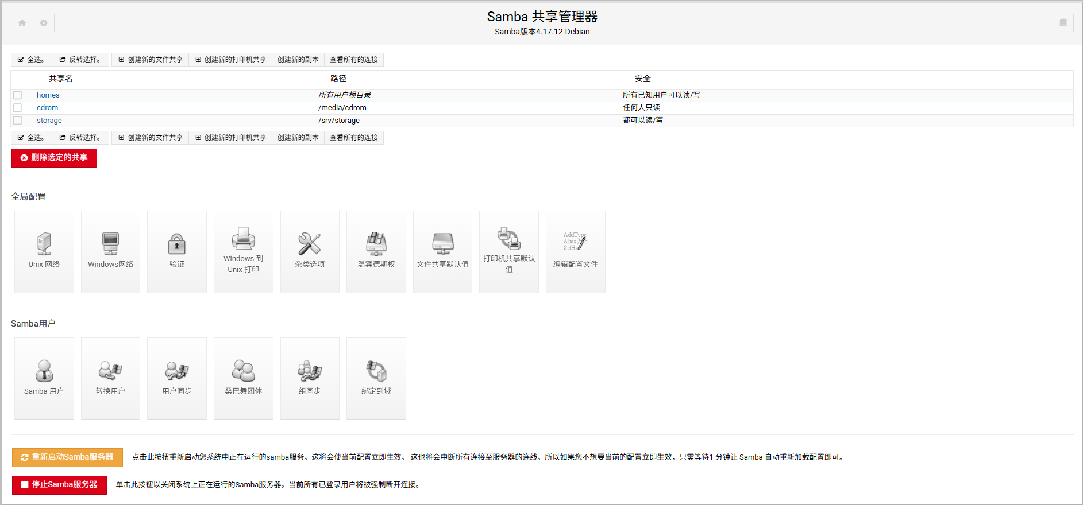1083x505 pixels.
Task: Open the 转换用户 icon
Action: click(x=110, y=379)
